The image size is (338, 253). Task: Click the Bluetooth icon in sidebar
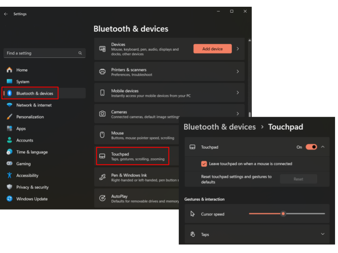pyautogui.click(x=9, y=93)
